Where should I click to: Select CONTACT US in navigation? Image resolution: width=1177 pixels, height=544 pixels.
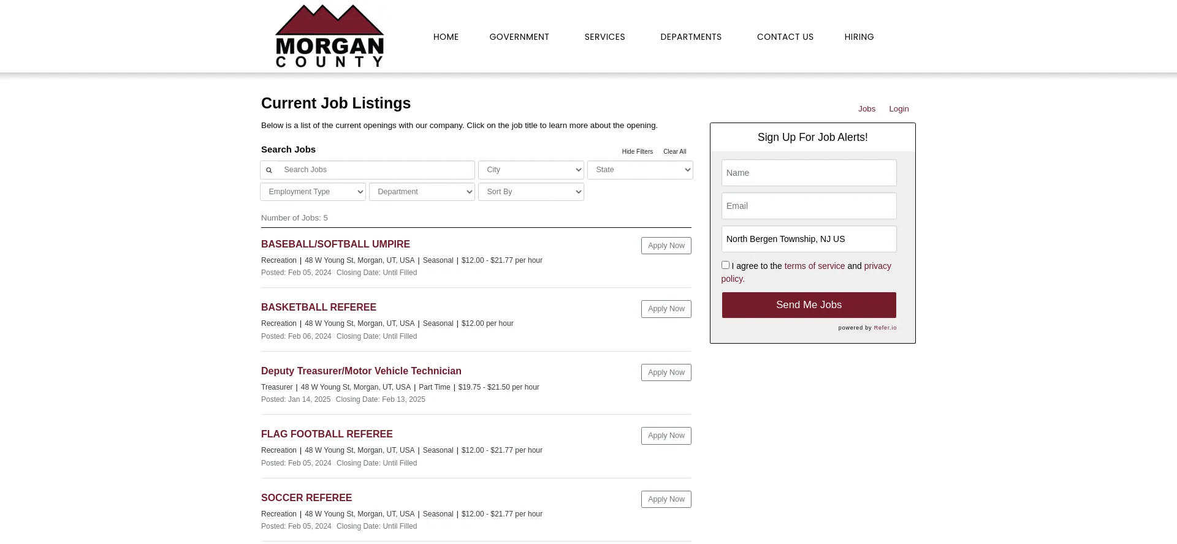785,37
